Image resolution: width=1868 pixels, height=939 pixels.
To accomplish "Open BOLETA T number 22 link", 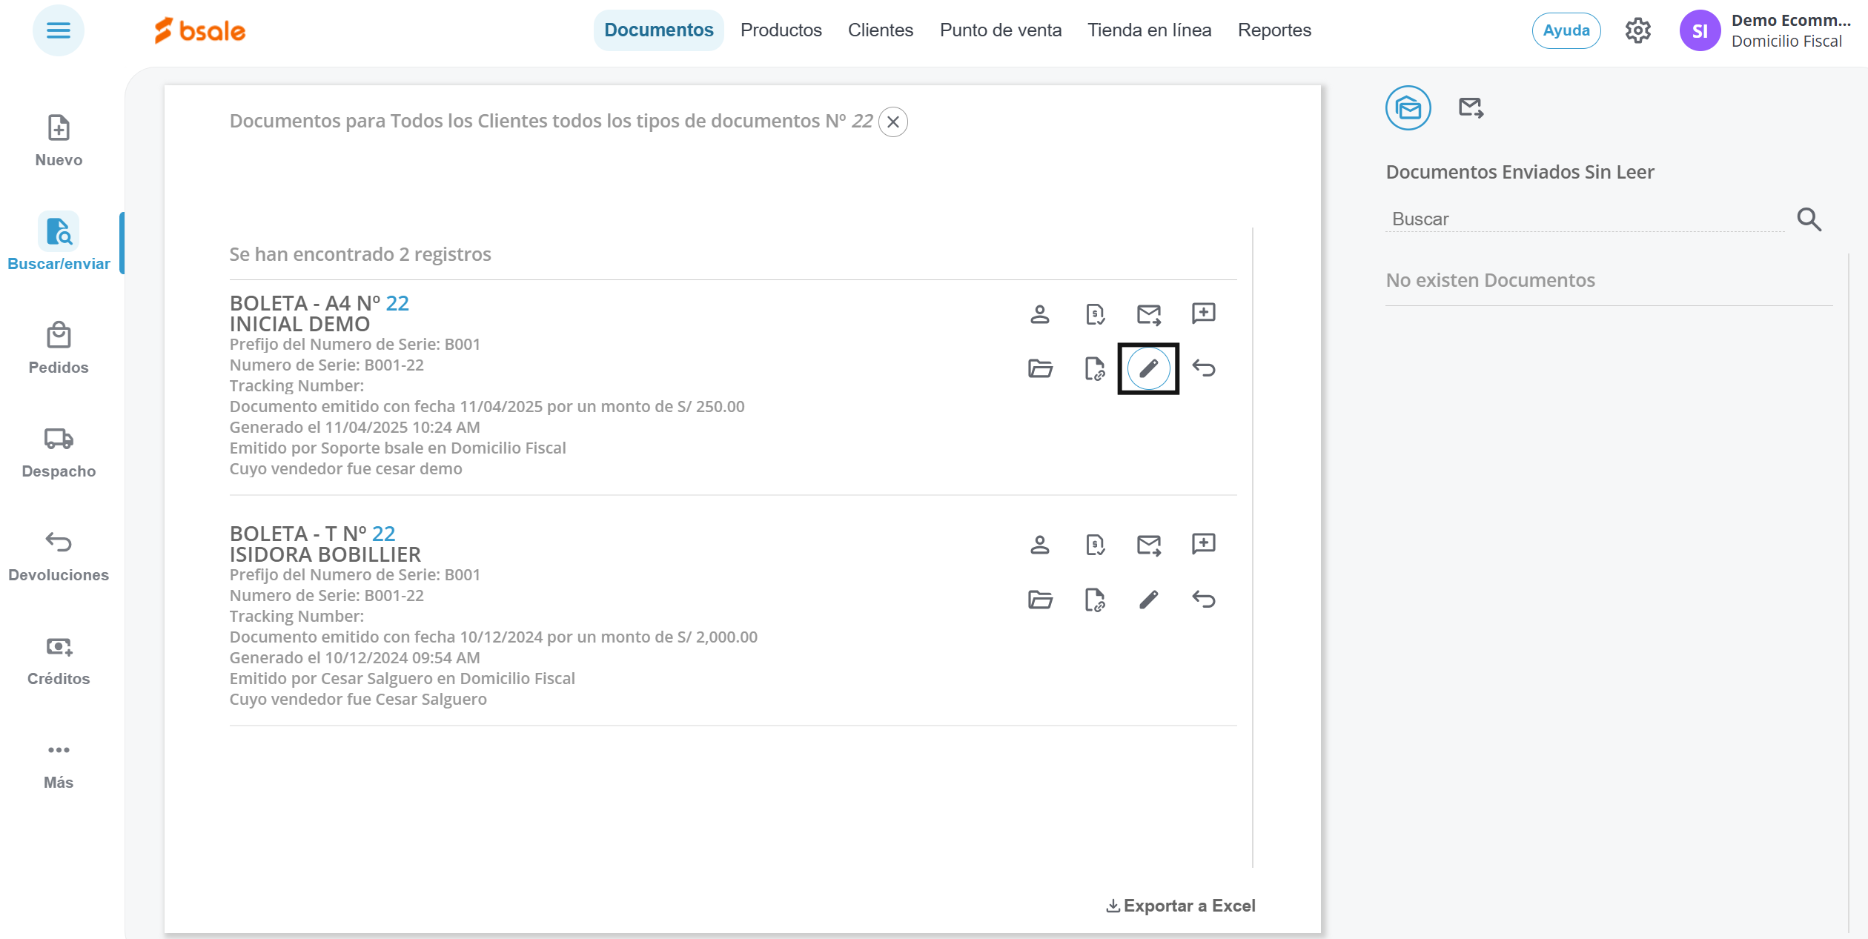I will pyautogui.click(x=383, y=534).
